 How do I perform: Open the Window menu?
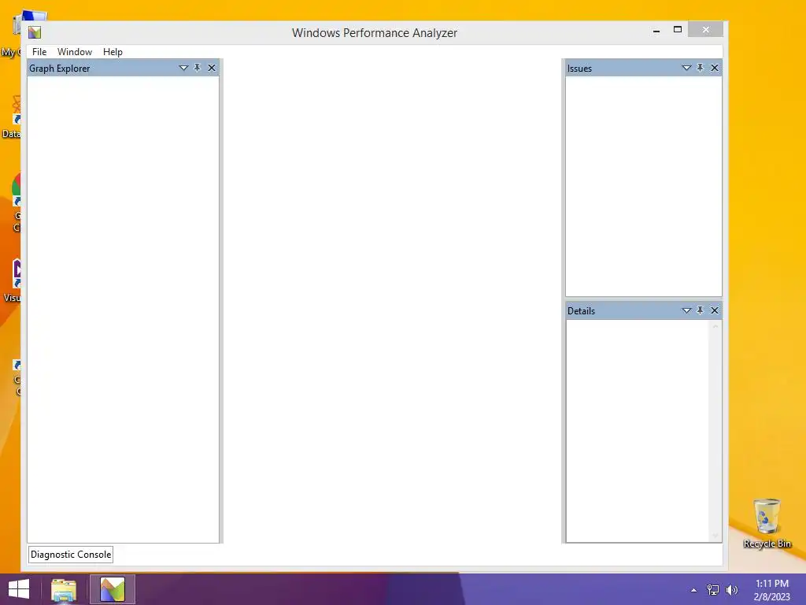[75, 52]
